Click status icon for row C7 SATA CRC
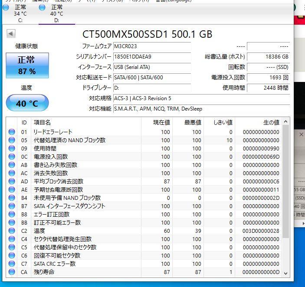The image size is (305, 287). click(x=12, y=264)
